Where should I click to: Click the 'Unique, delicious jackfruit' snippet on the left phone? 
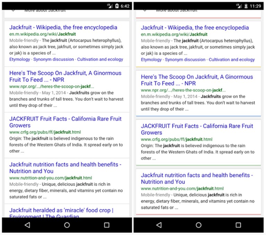click(x=67, y=184)
